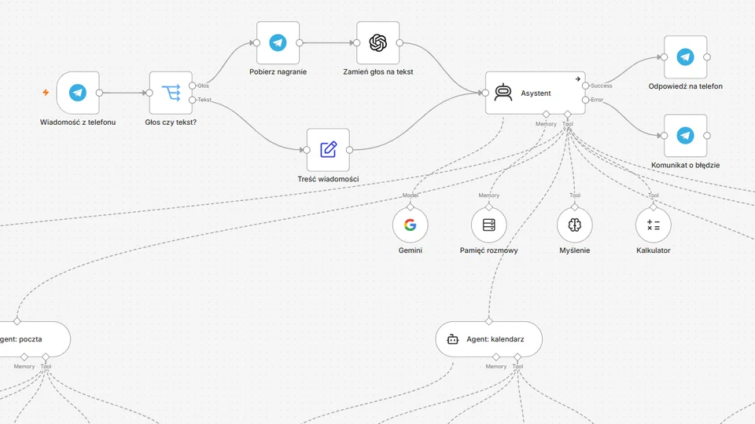Click the Error output of Asystent
755x424 pixels.
click(585, 100)
